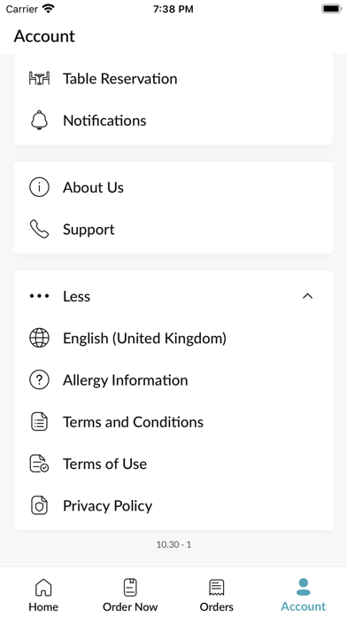Image resolution: width=347 pixels, height=617 pixels.
Task: Tap the version number 10.30 - 1 text
Action: (x=173, y=544)
